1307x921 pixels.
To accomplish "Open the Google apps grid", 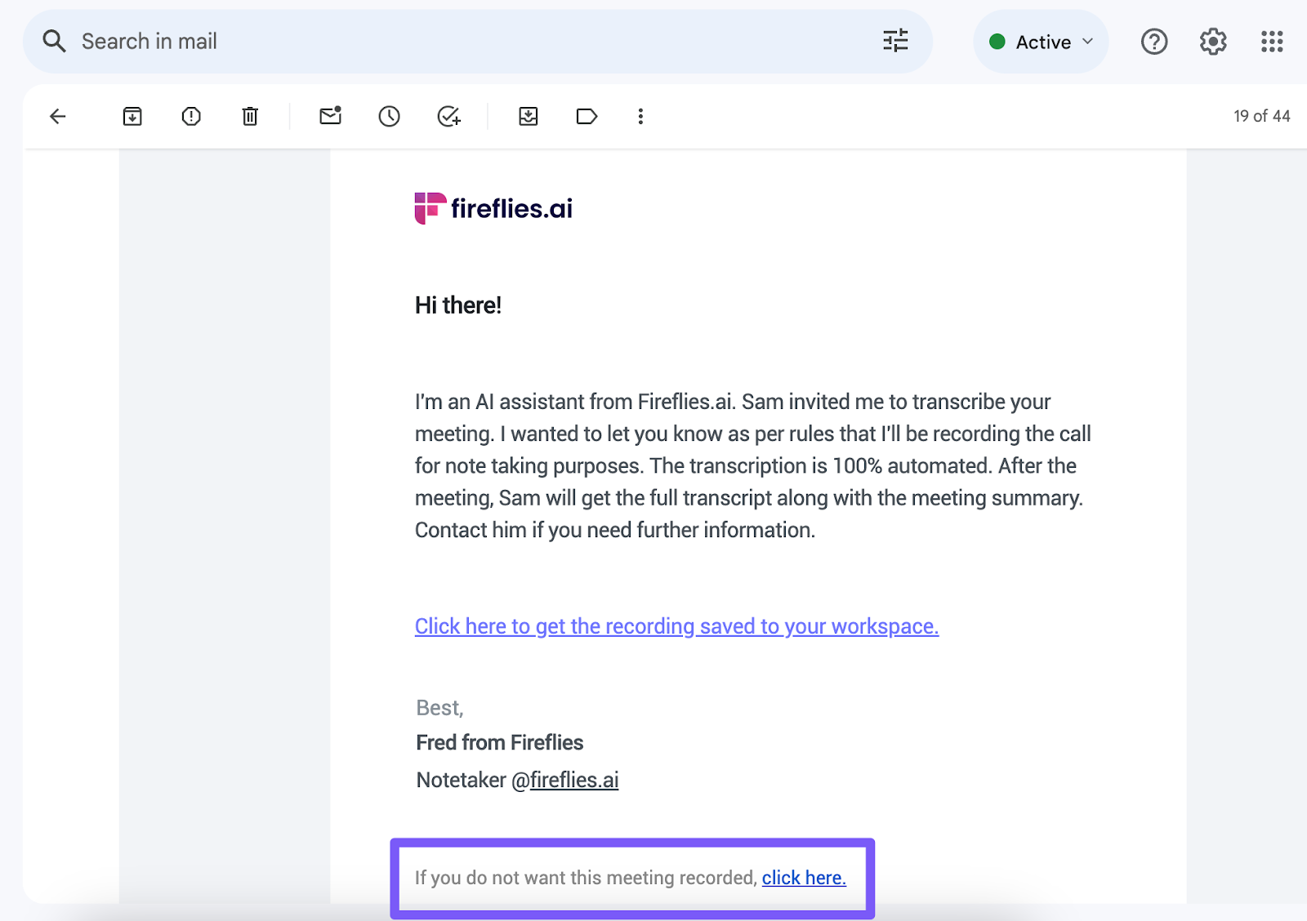I will tap(1272, 42).
